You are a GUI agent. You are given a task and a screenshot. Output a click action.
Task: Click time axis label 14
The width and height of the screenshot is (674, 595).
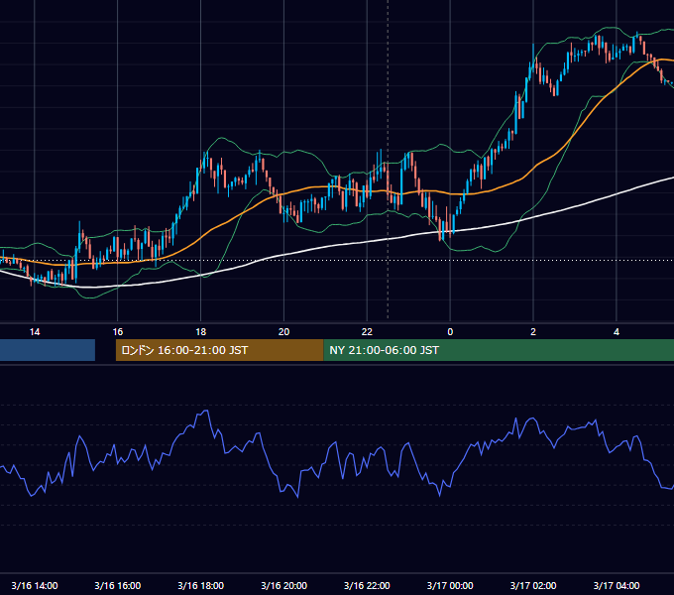click(x=35, y=332)
